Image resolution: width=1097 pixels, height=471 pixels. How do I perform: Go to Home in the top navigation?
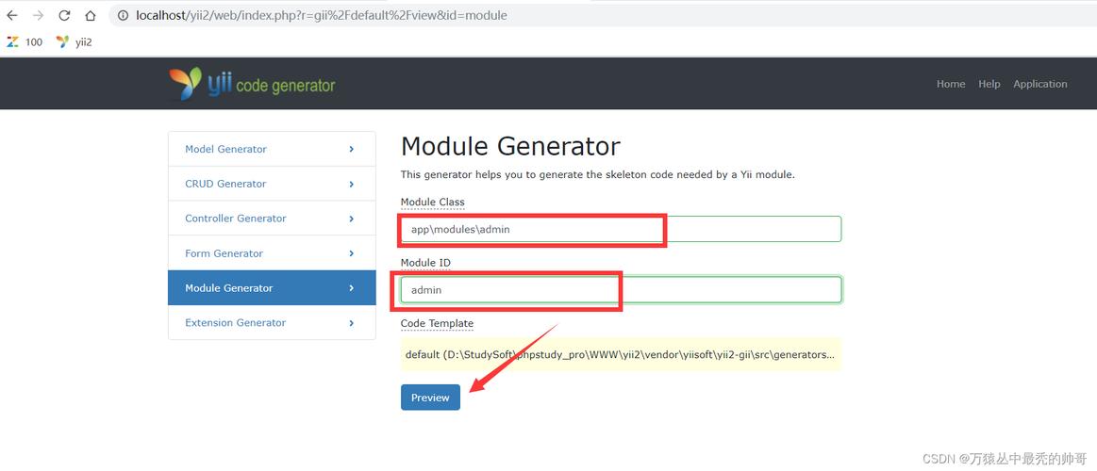951,84
